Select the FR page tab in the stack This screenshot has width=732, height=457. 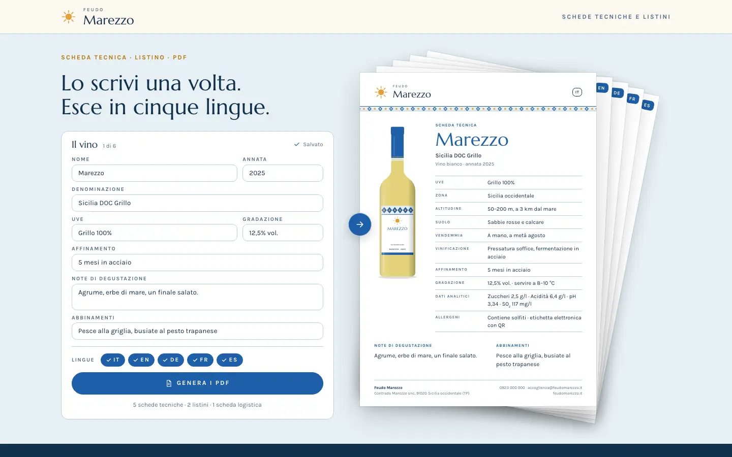click(x=632, y=99)
